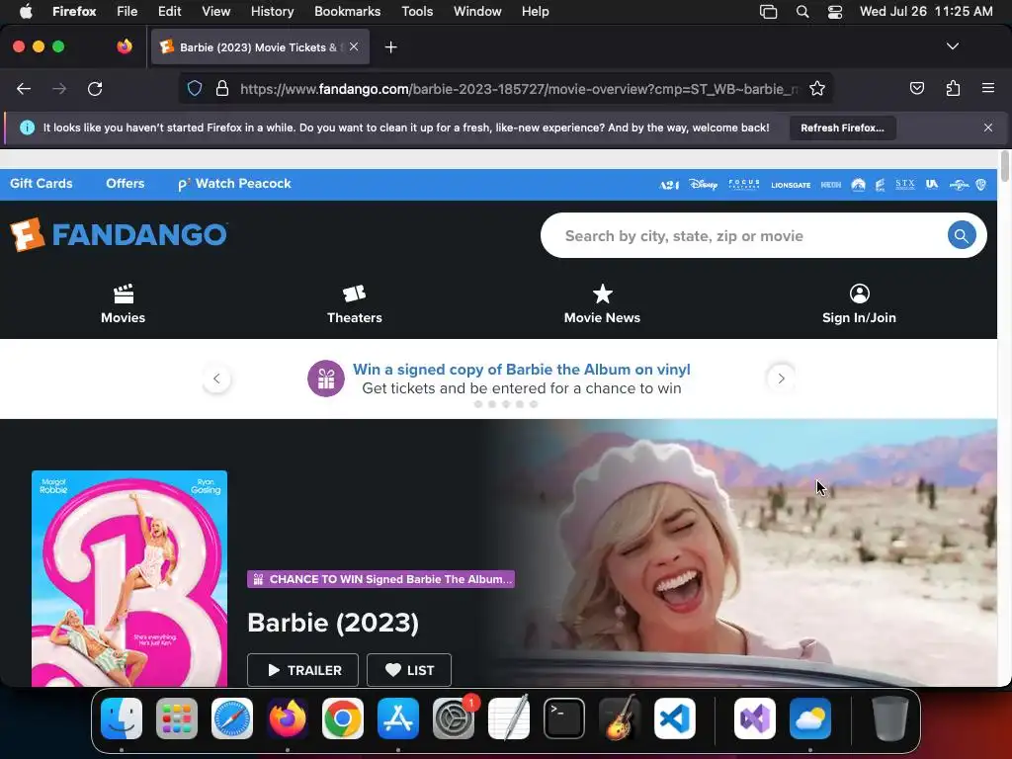Select the Barbie (2023) Movie Tickets tab

point(260,47)
